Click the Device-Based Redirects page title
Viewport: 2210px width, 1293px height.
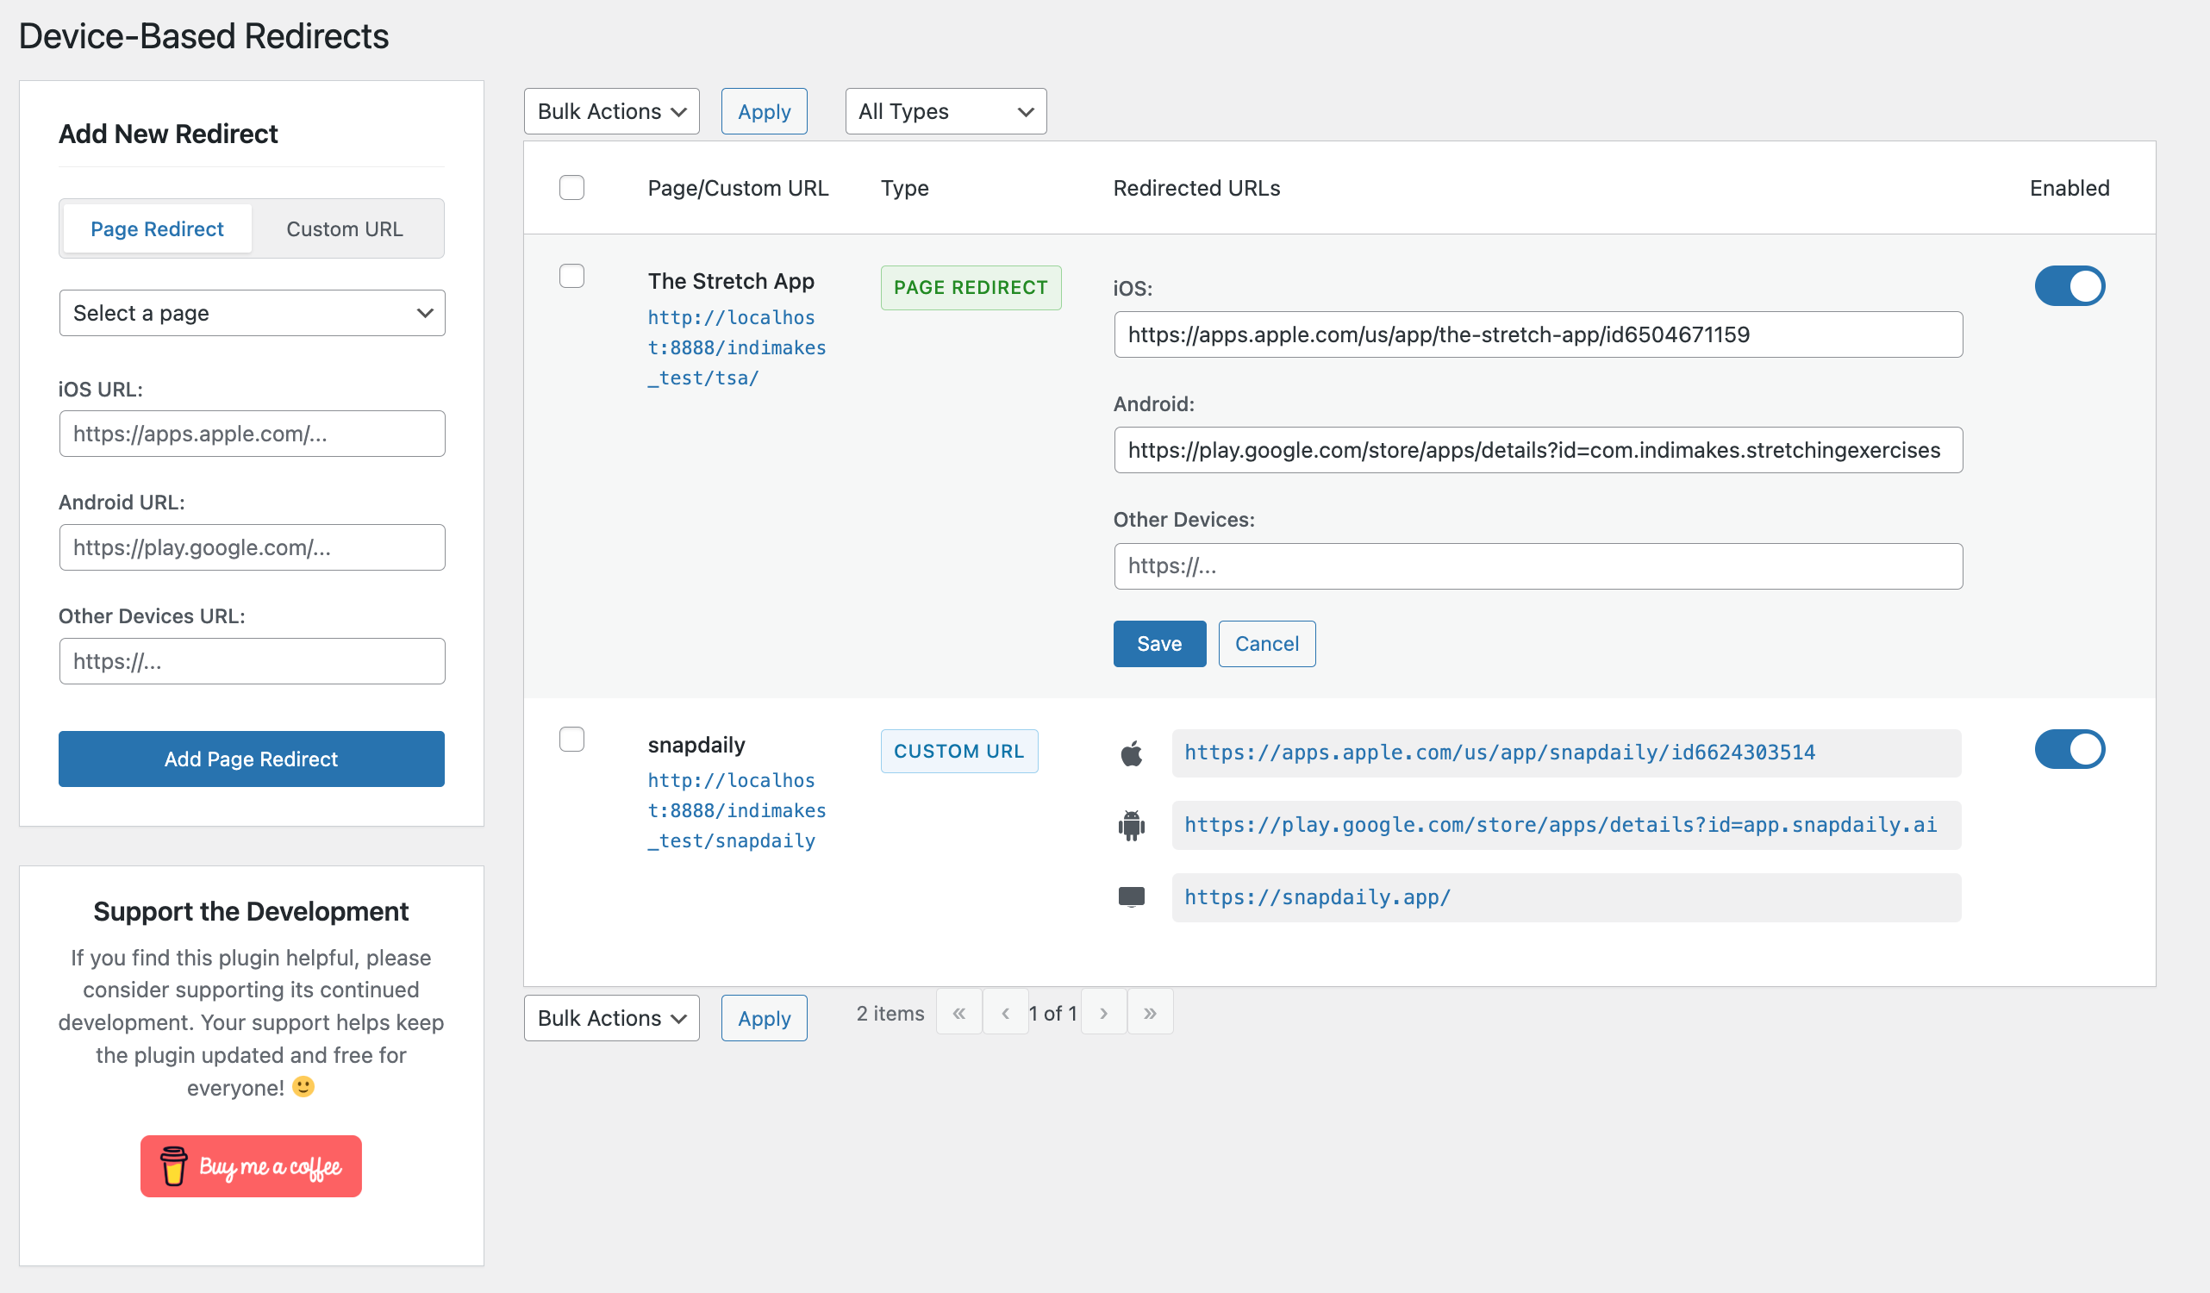click(203, 36)
